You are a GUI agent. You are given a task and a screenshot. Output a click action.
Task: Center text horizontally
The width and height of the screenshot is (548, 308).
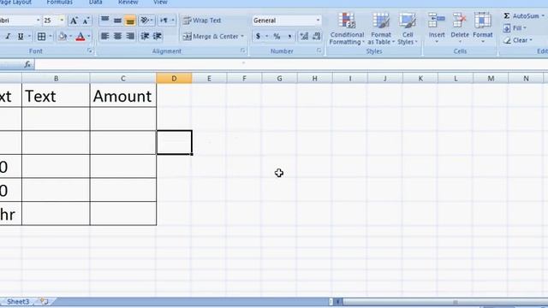click(117, 36)
